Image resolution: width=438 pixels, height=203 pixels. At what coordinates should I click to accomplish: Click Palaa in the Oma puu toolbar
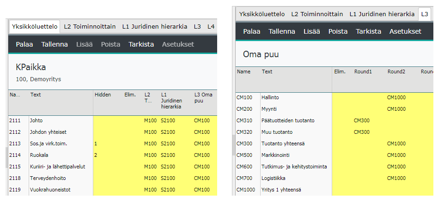click(251, 32)
